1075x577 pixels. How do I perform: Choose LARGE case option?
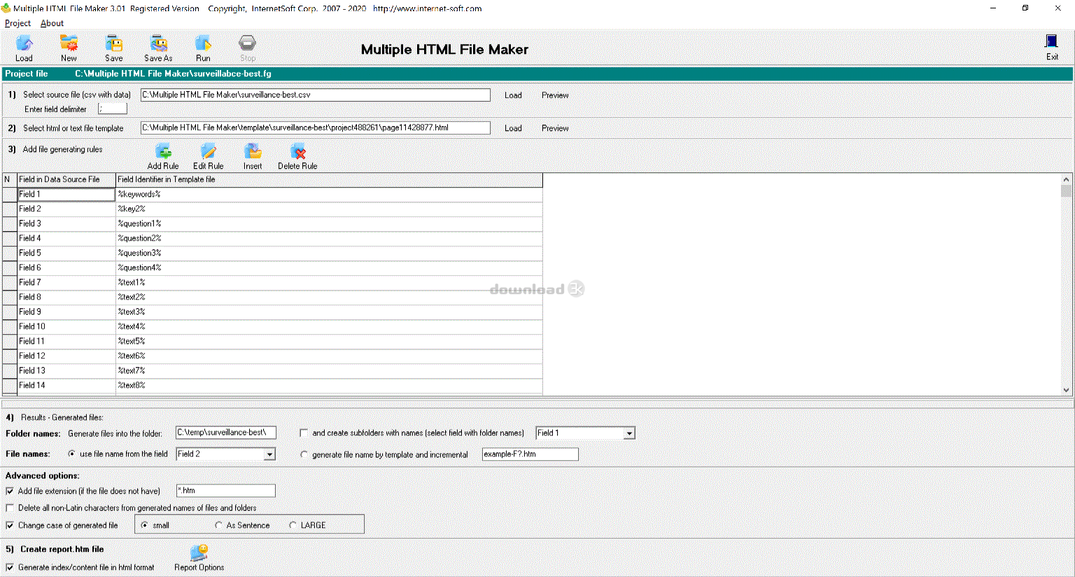tap(293, 525)
